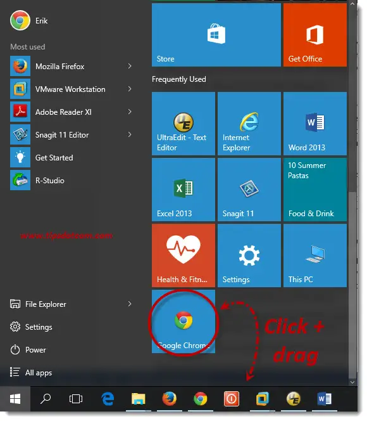Launch the Word 2013 tile
Viewport: 367px width, 421px height.
(315, 124)
